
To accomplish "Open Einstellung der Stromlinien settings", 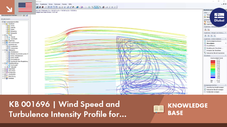I will pos(215,48).
